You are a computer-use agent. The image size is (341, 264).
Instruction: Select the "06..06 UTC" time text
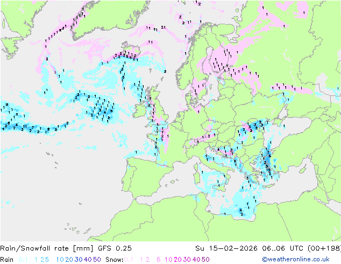[x=282, y=248]
